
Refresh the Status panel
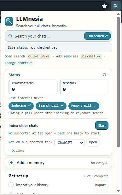point(105,74)
